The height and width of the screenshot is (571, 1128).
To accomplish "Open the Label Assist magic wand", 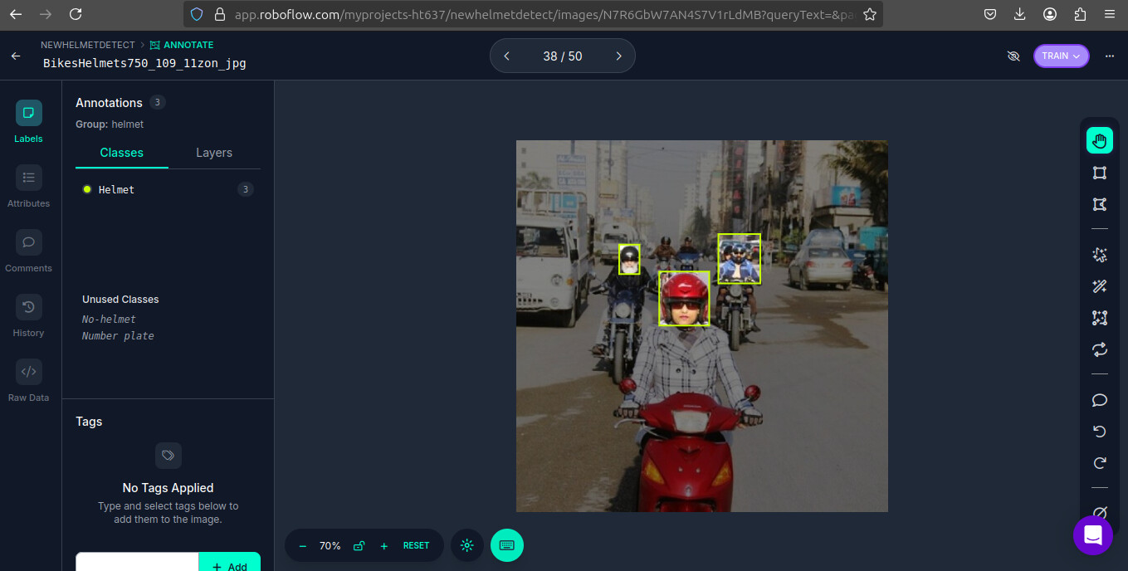I will (x=1099, y=286).
